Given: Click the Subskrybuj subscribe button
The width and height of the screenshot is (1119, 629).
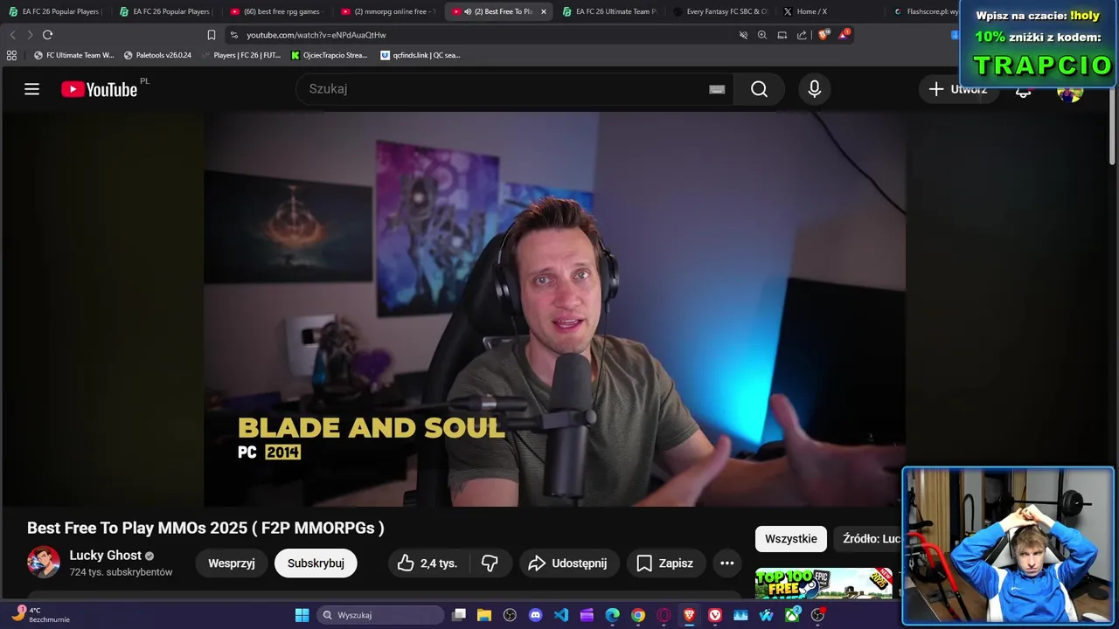Looking at the screenshot, I should (316, 563).
